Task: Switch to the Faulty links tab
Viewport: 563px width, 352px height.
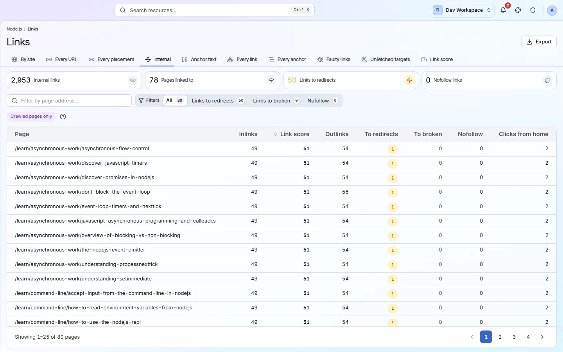Action: pos(333,59)
